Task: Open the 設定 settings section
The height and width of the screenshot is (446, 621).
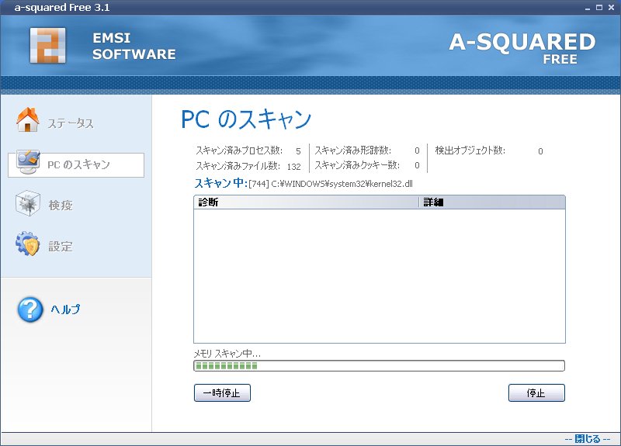Action: (61, 247)
